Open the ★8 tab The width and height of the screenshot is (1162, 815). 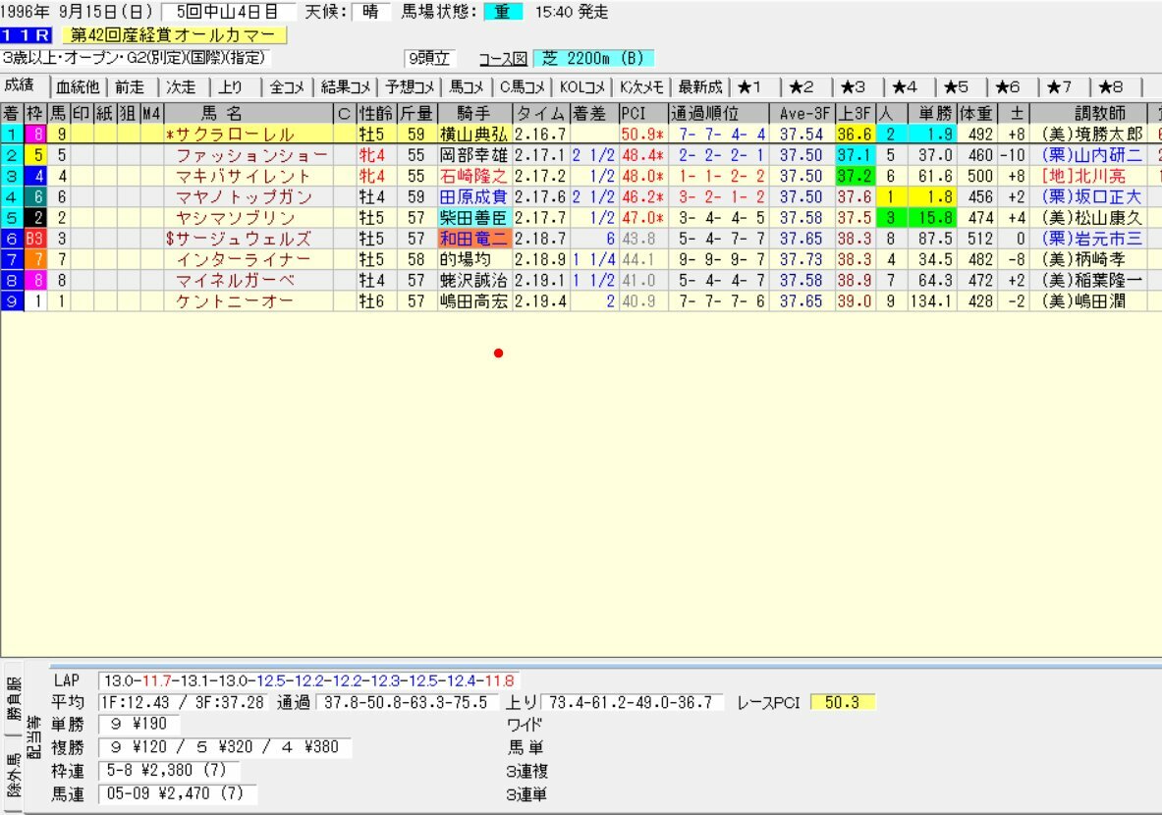tap(1111, 87)
